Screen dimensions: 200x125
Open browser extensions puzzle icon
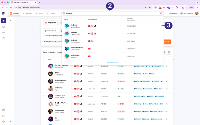click(x=177, y=7)
